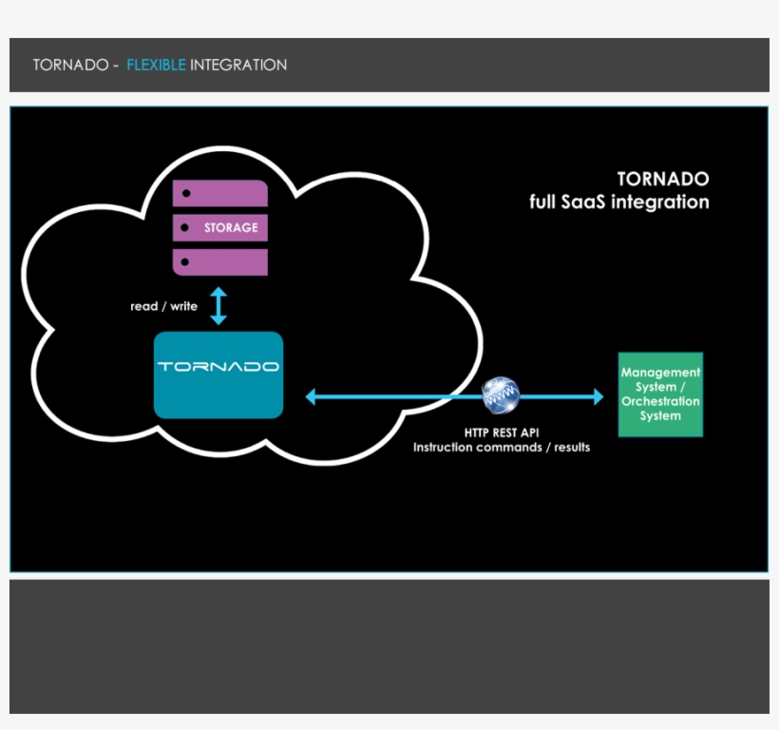
Task: Select the green Management System / Orchestration System box
Action: click(660, 394)
